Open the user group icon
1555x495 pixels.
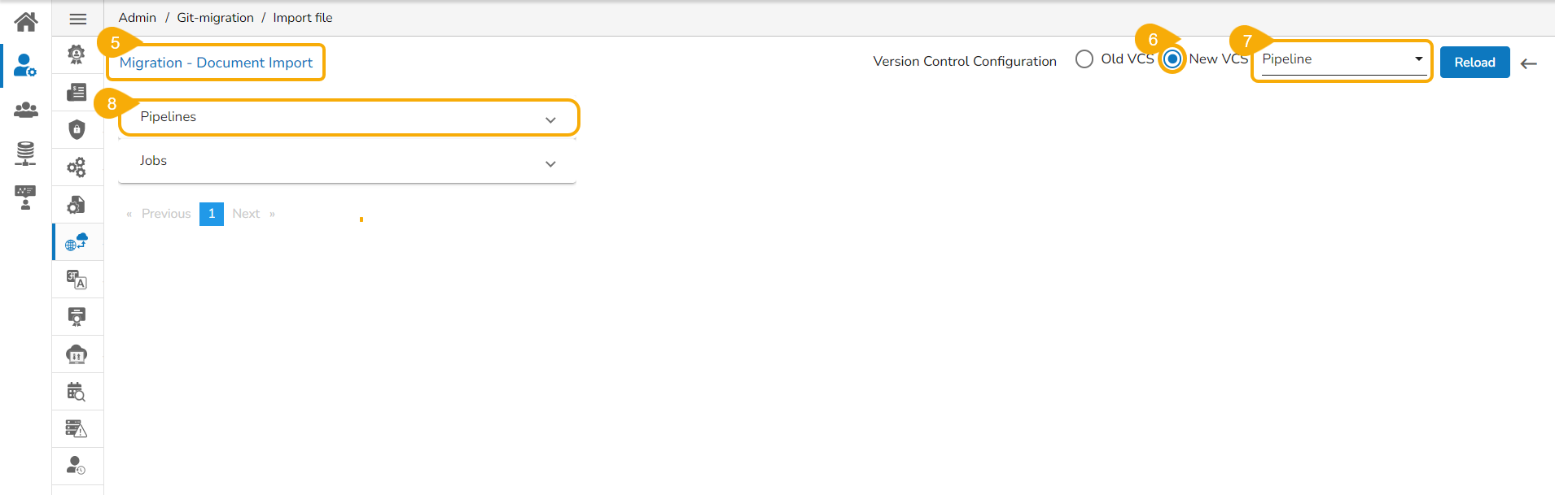point(26,110)
